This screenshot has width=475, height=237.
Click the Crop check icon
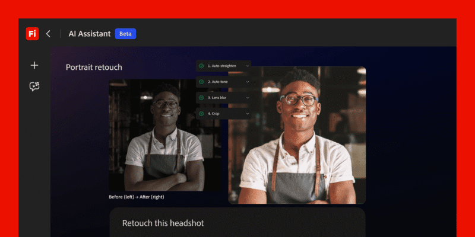tap(201, 114)
